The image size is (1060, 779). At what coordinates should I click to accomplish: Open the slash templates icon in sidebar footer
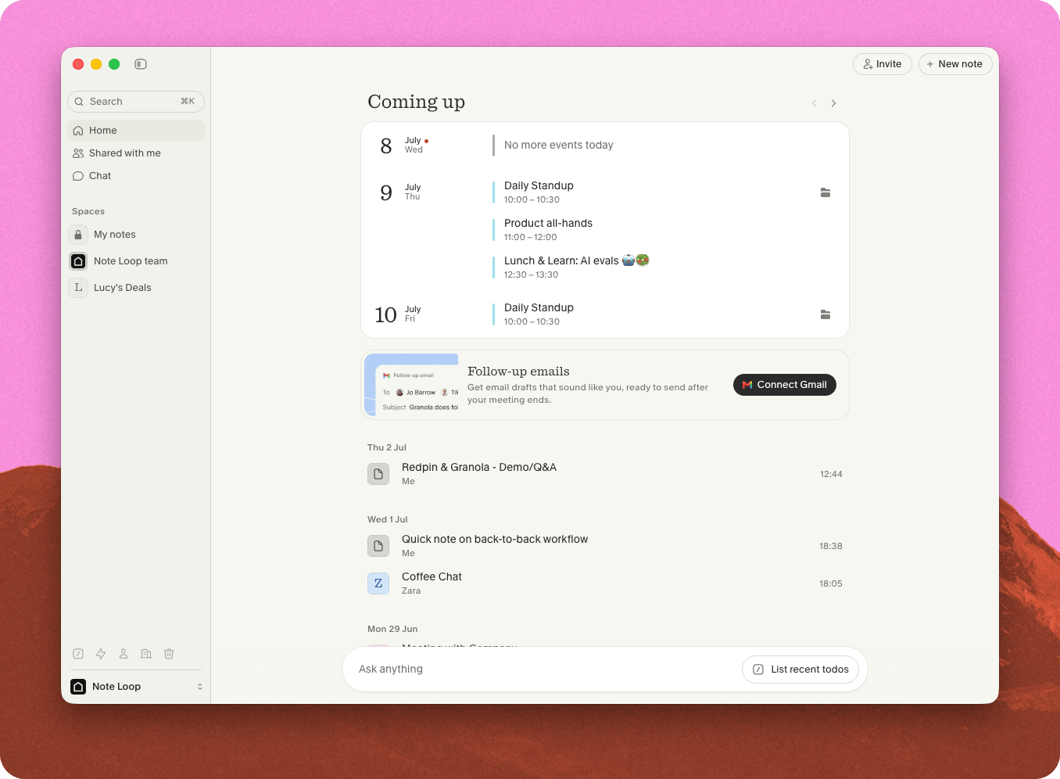coord(78,654)
